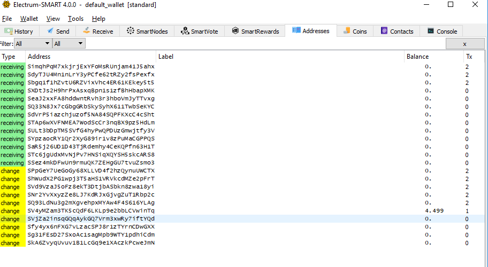Viewport: 488px width, 267px height.
Task: Click the yellow change type cell for SkA6ZvyqUvuv
Action: coord(13,243)
